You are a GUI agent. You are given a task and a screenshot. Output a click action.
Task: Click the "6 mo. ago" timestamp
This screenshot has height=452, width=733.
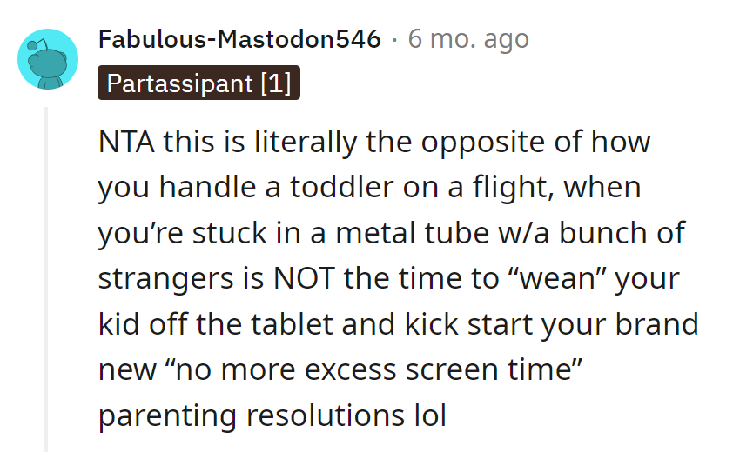click(x=468, y=39)
